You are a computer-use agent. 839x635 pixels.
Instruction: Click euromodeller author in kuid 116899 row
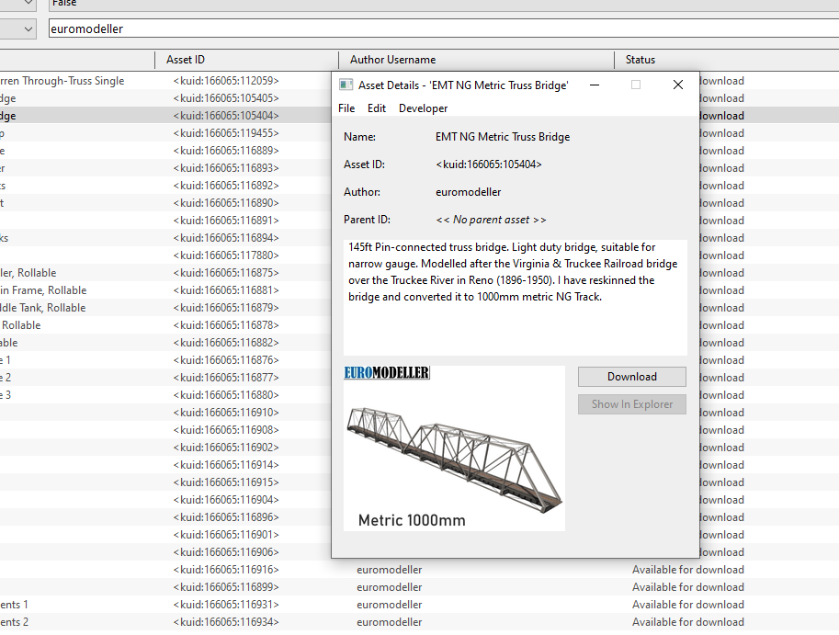click(x=390, y=587)
